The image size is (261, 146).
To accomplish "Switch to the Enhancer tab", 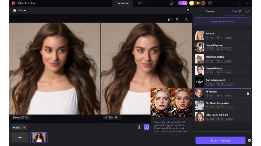I will (x=123, y=3).
